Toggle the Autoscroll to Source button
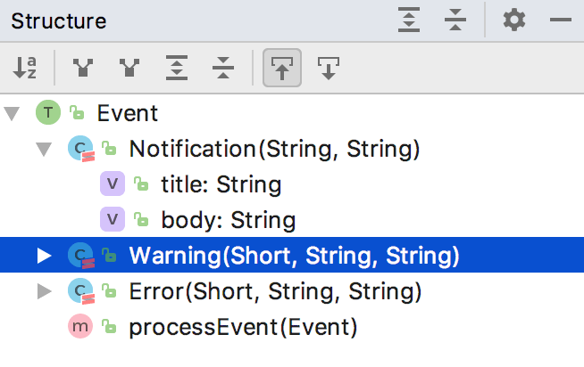The image size is (584, 367). click(x=282, y=68)
